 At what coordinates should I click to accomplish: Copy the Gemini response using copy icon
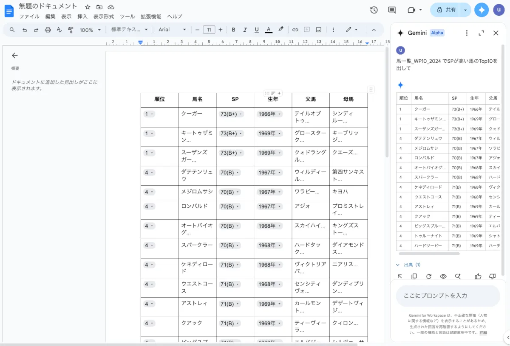[x=414, y=276]
